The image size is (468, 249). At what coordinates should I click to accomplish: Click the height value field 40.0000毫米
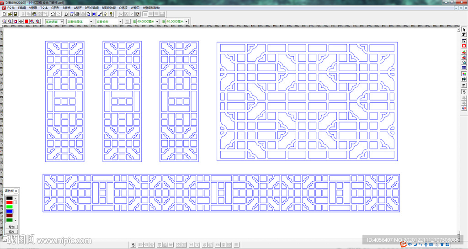pyautogui.click(x=146, y=21)
